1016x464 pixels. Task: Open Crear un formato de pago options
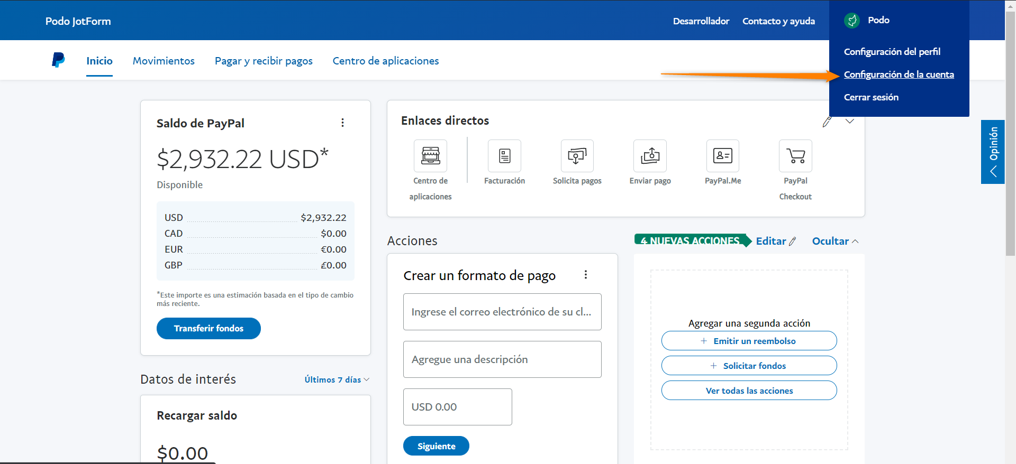pyautogui.click(x=586, y=275)
